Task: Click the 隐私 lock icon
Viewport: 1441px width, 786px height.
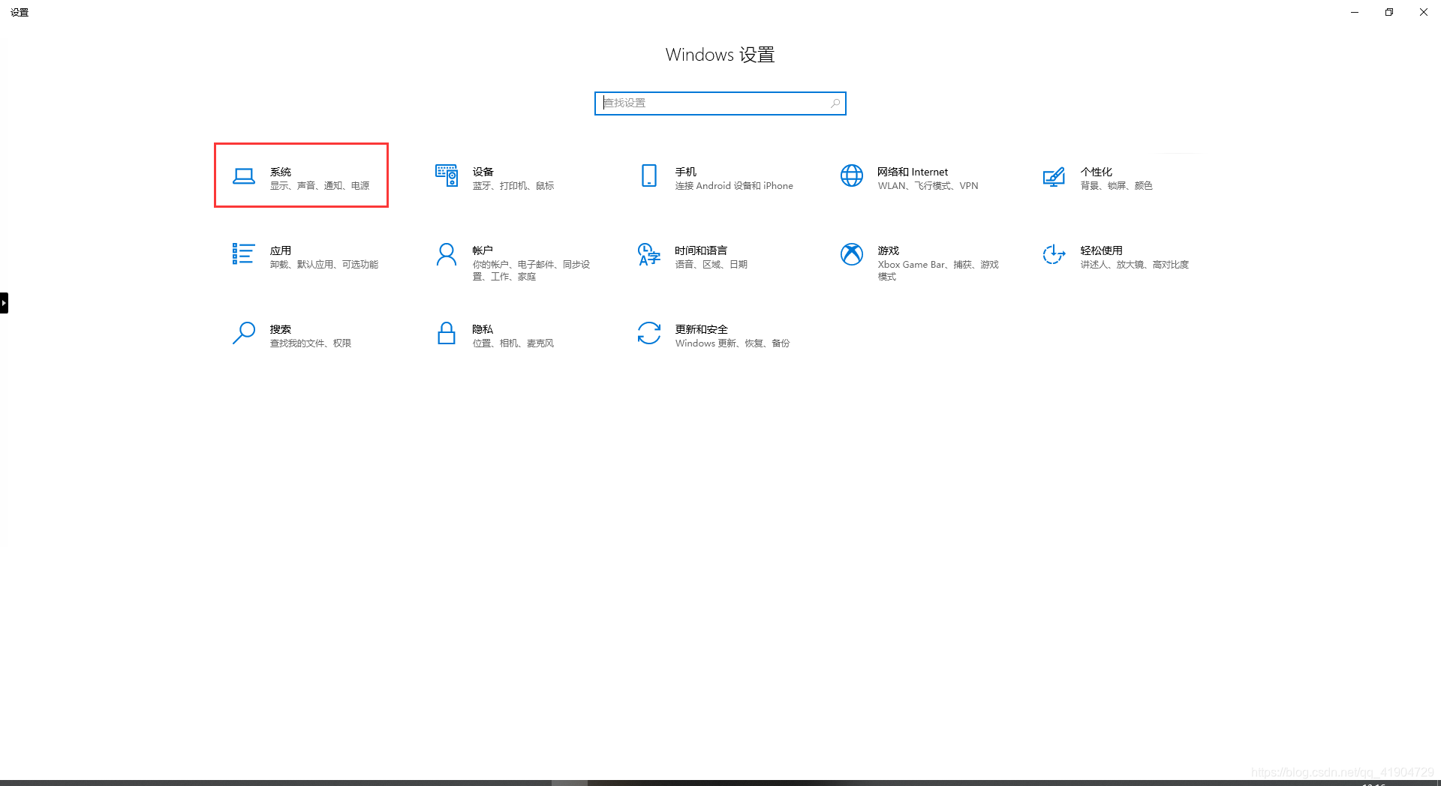Action: pyautogui.click(x=447, y=333)
